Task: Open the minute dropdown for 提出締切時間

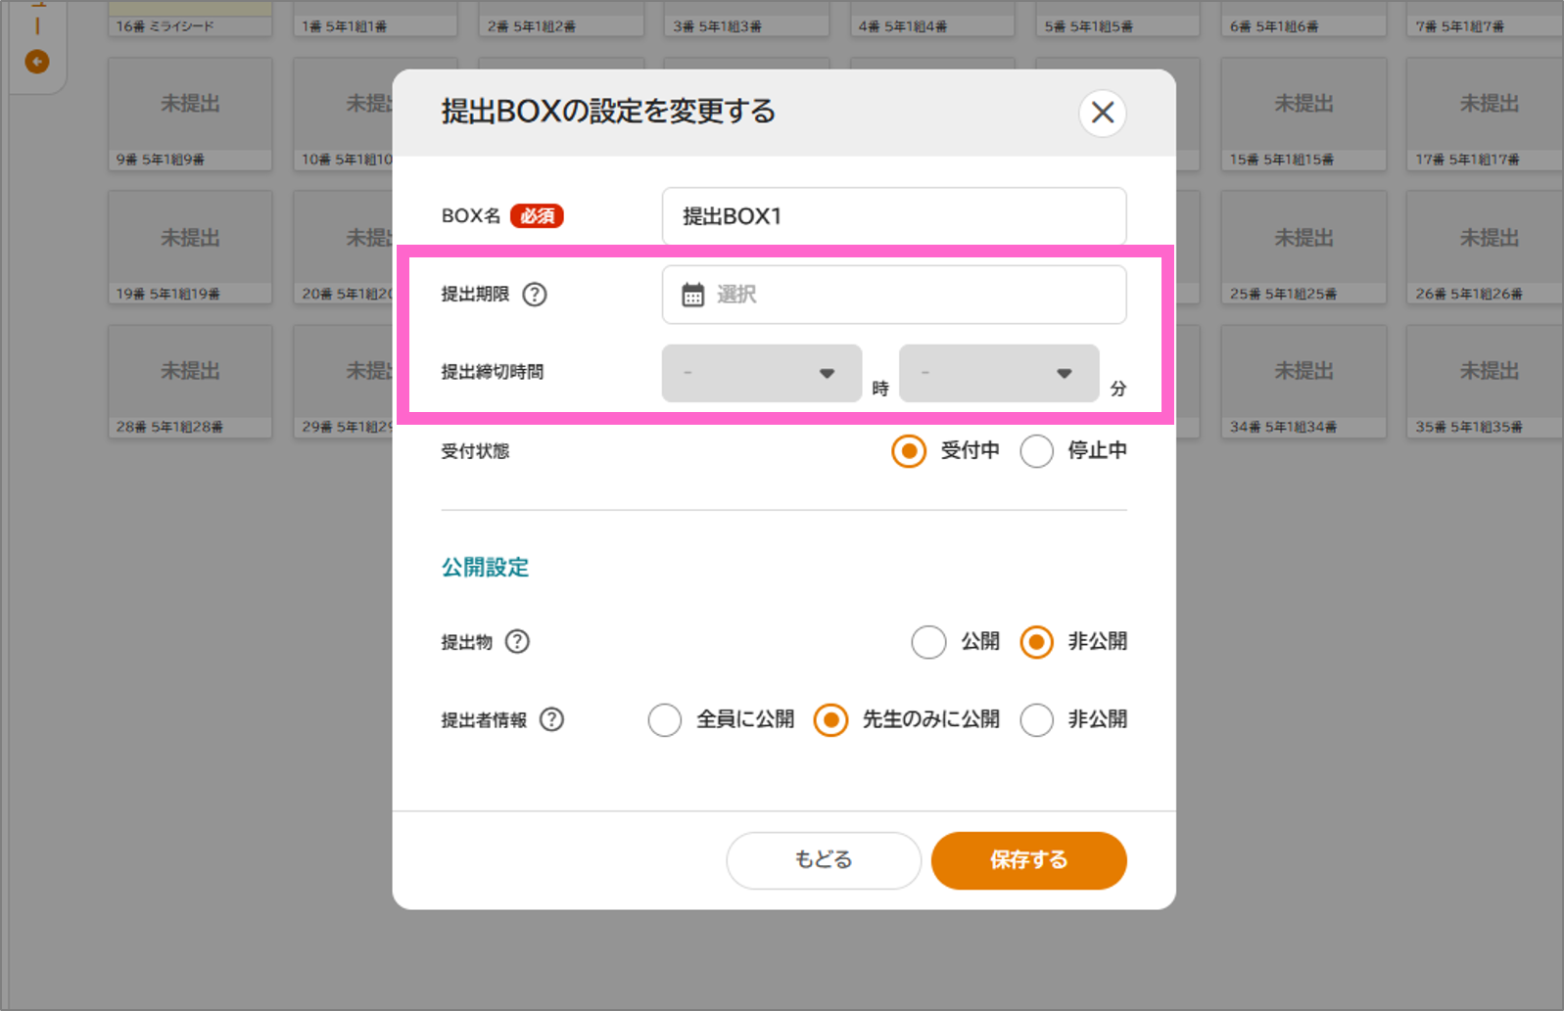Action: 998,373
